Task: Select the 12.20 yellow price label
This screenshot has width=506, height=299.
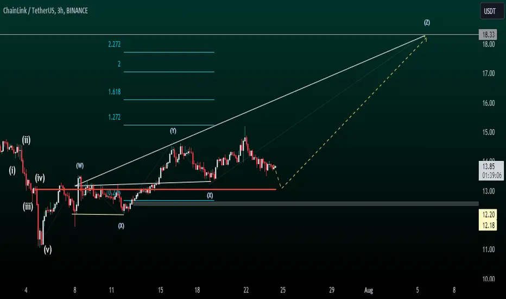Action: [x=488, y=215]
